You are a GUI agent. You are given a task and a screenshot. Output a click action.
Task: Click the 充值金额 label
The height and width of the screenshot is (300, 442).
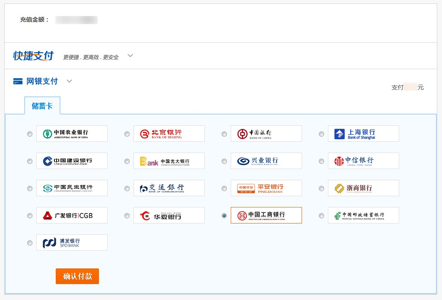pyautogui.click(x=34, y=19)
